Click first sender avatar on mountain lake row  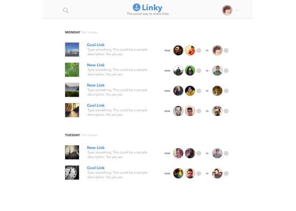pyautogui.click(x=178, y=91)
